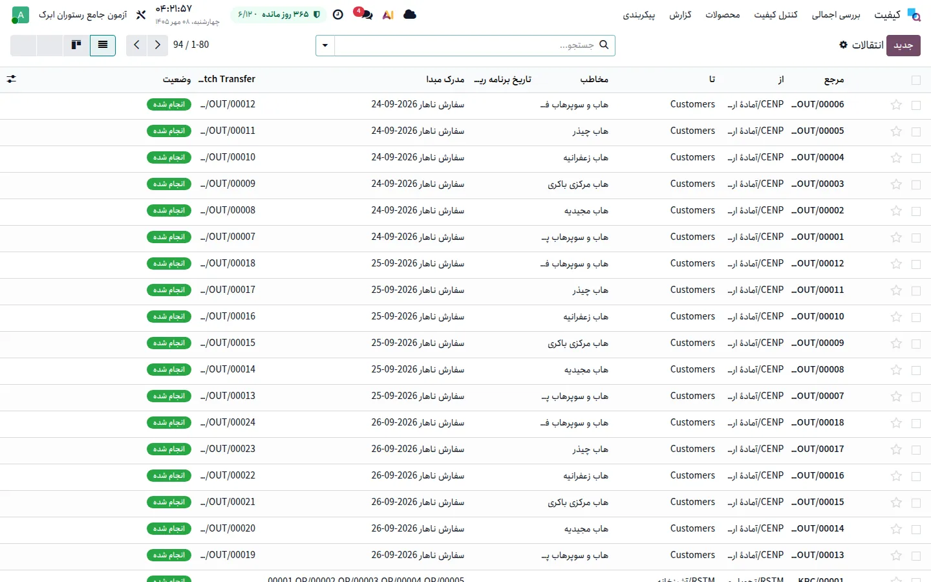Check the OUT/00005 row checkbox

pos(915,131)
